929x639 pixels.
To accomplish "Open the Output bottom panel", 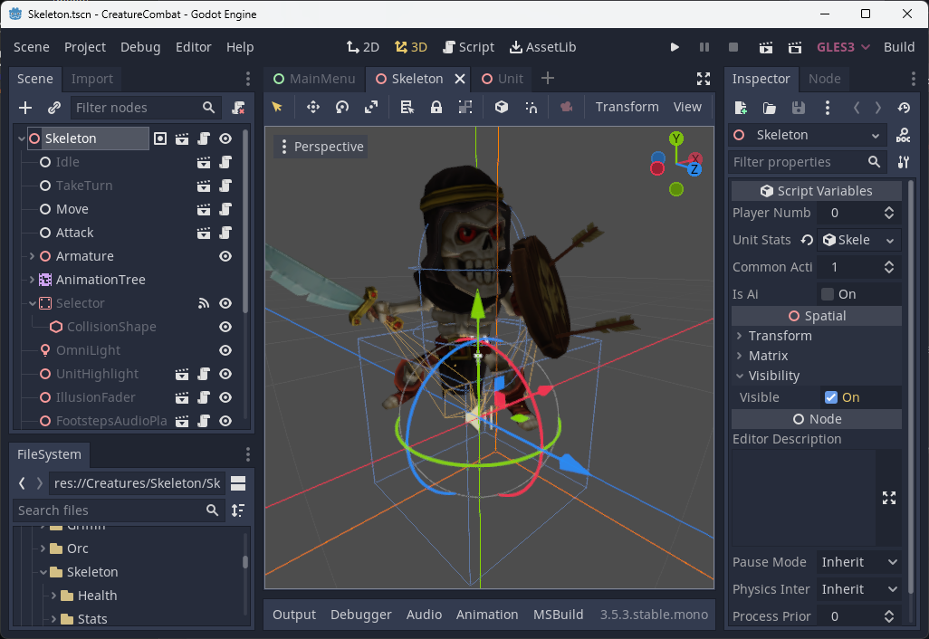I will (x=294, y=615).
